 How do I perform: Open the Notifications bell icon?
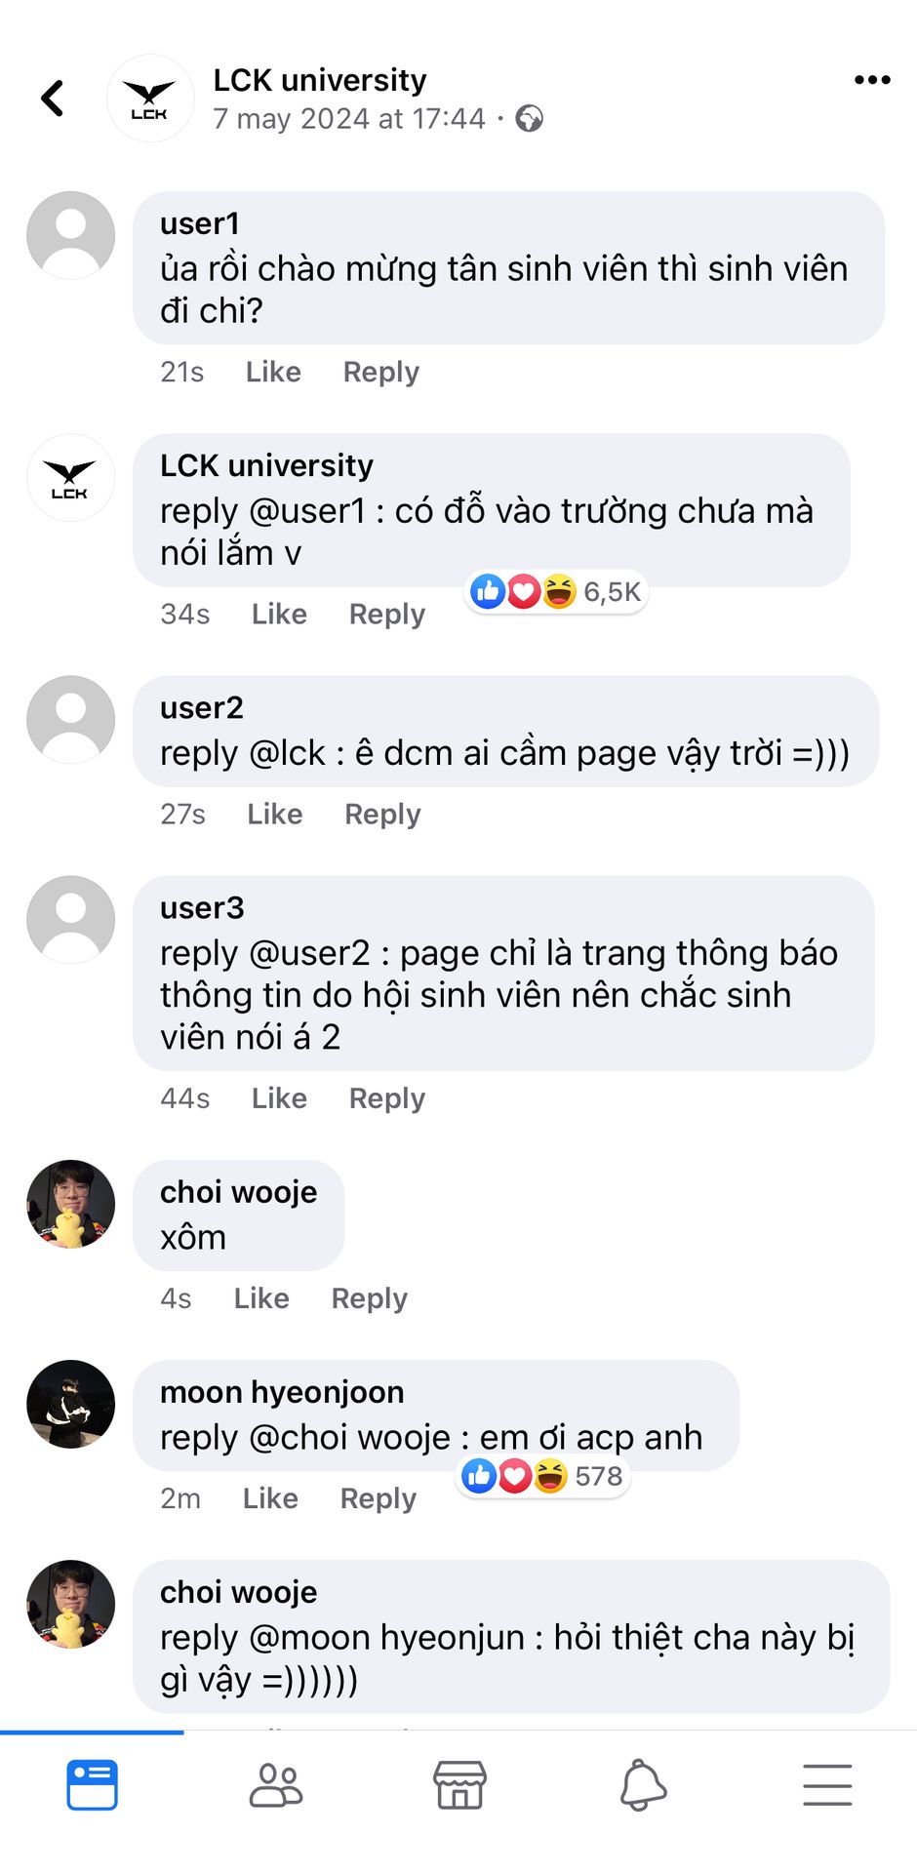[x=643, y=1785]
